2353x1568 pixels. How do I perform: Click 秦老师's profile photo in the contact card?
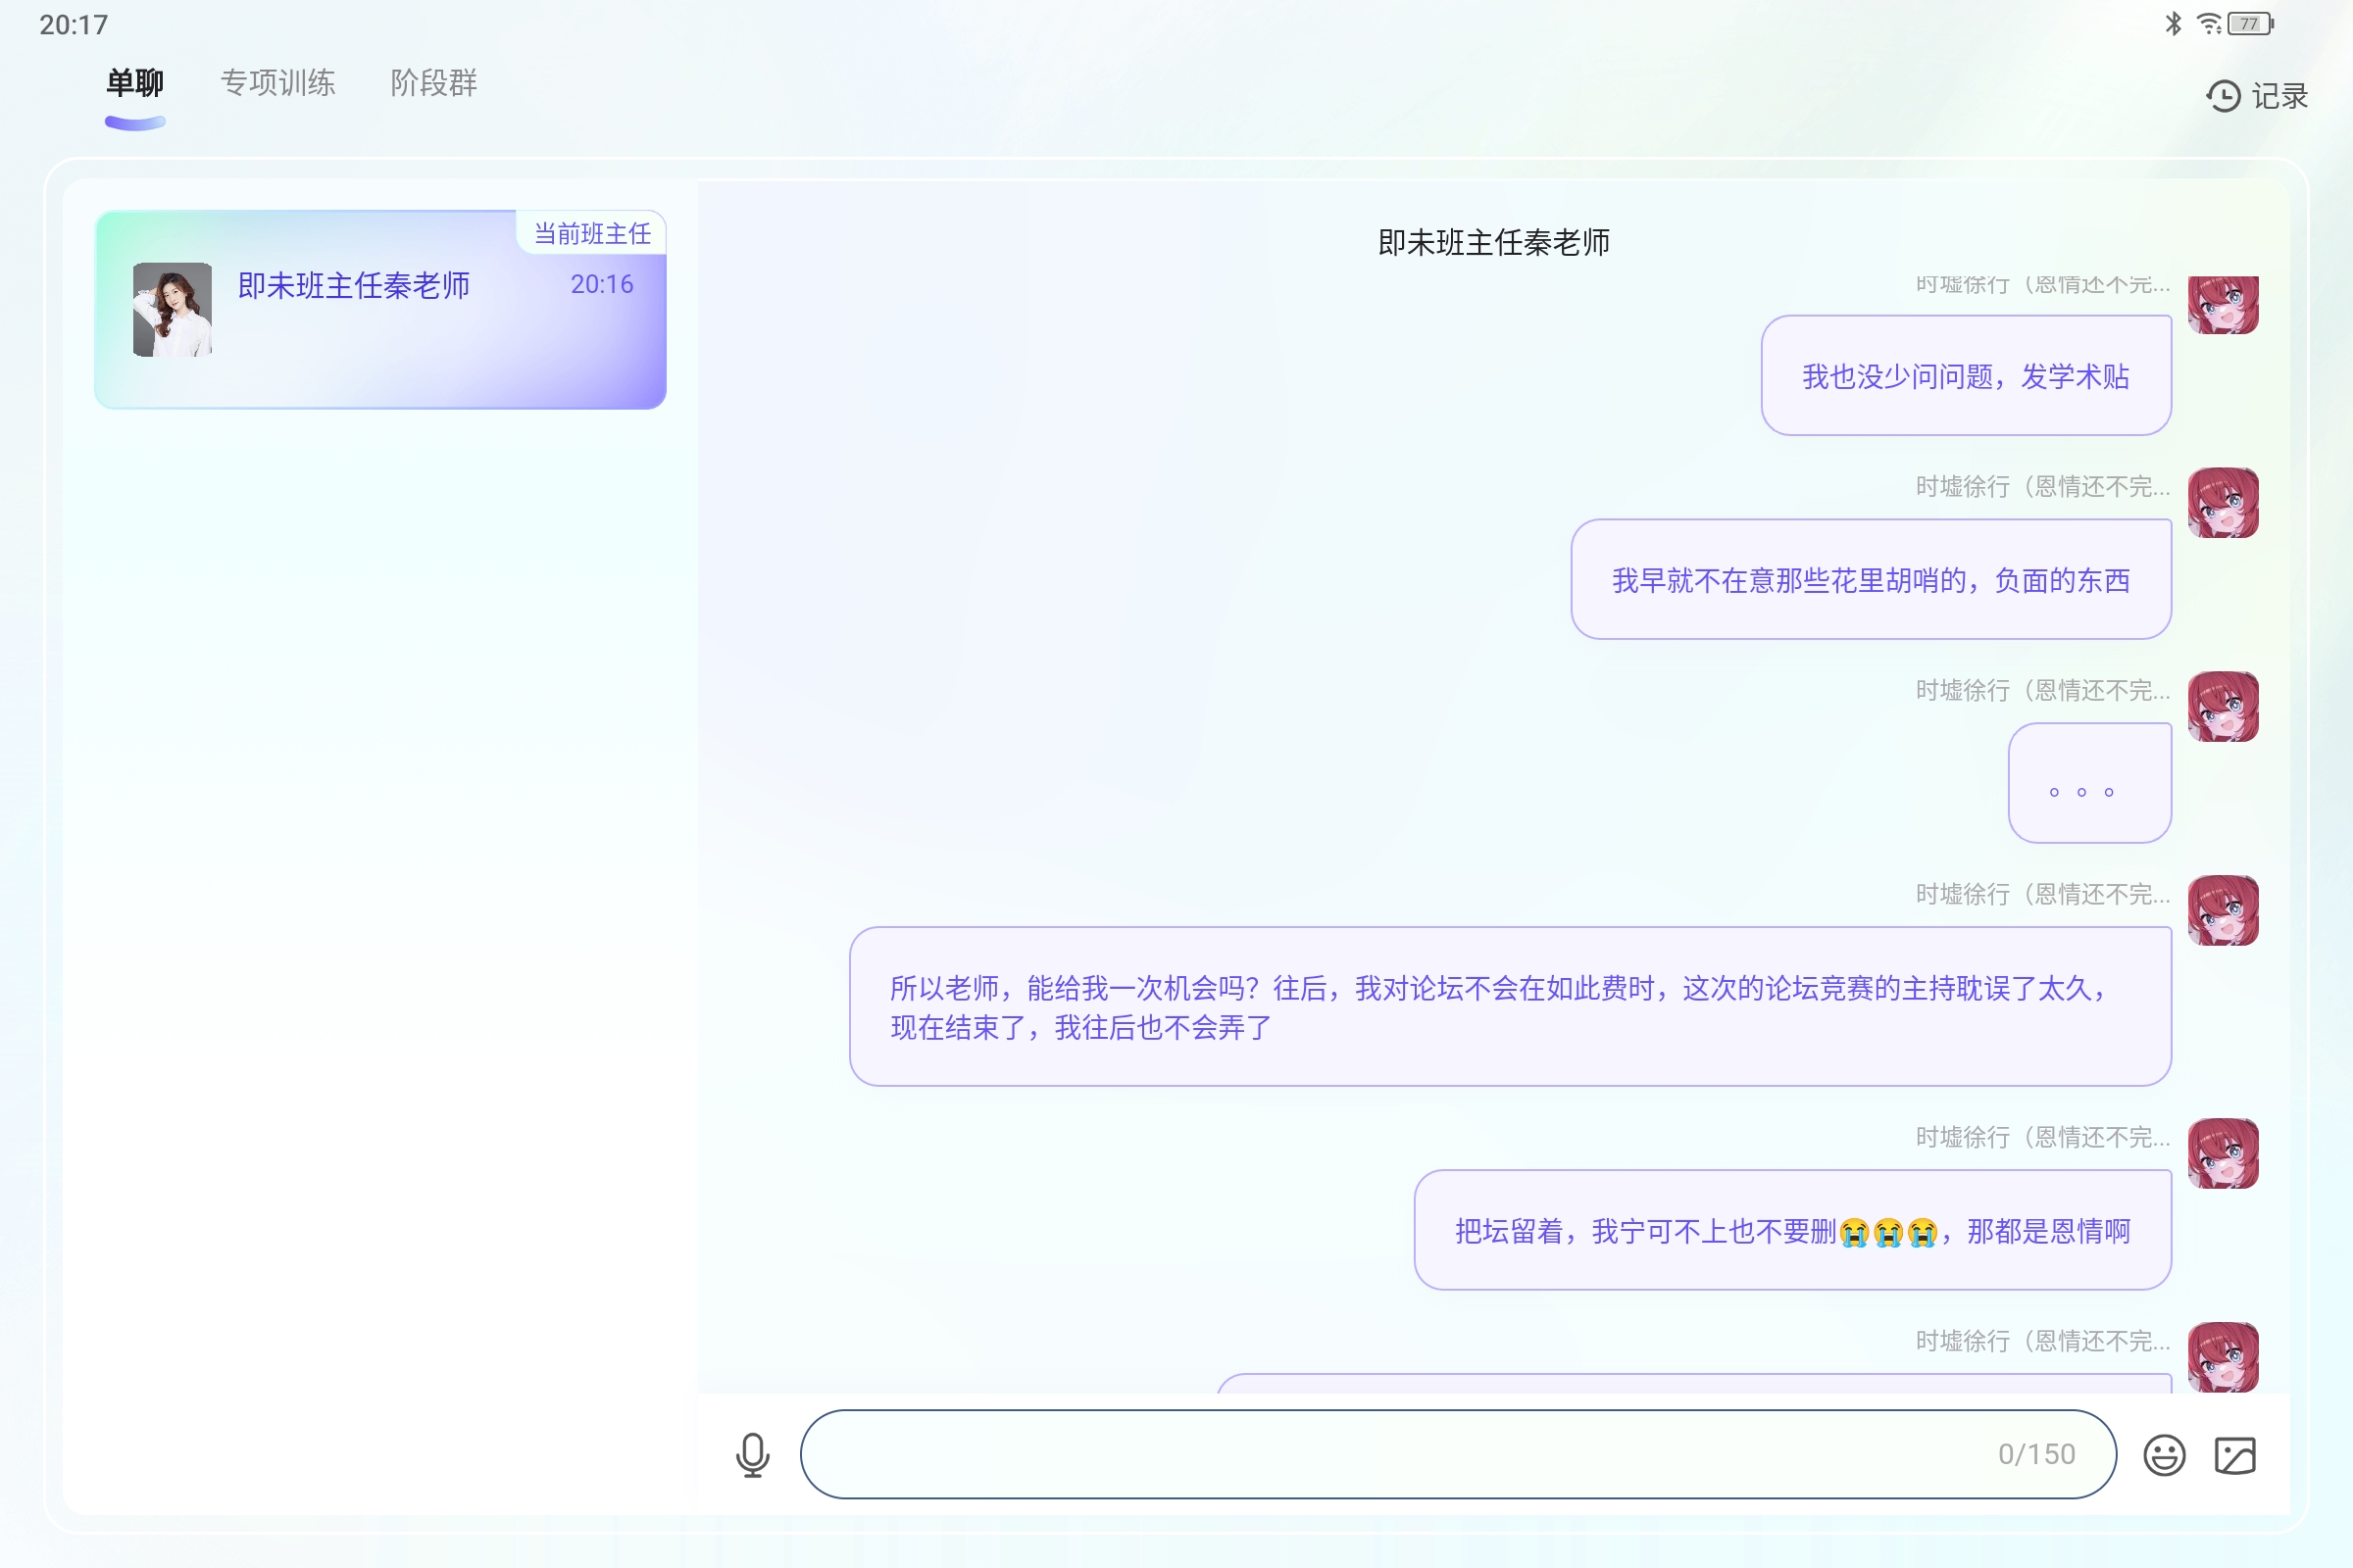tap(173, 309)
